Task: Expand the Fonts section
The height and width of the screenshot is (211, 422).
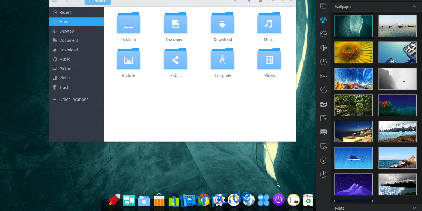Action: coord(414,208)
